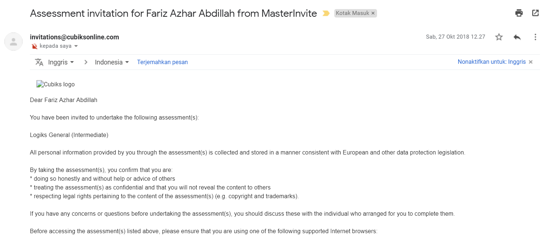Dismiss the translation bar
The height and width of the screenshot is (243, 544).
531,62
